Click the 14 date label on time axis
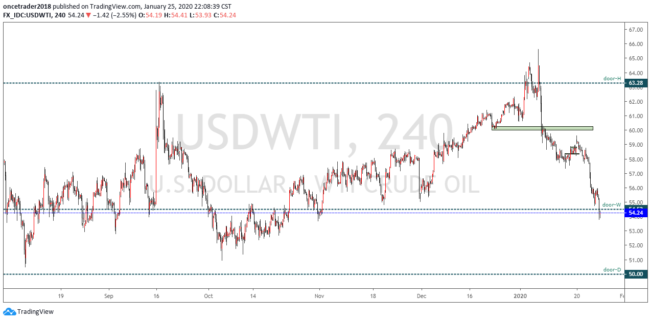Screen dimensions: 651x321 point(252,296)
